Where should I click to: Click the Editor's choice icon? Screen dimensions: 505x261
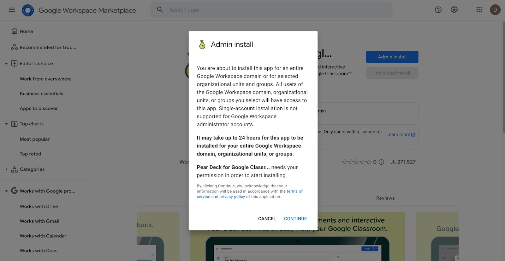(14, 63)
